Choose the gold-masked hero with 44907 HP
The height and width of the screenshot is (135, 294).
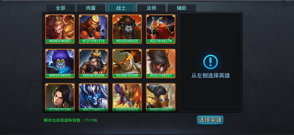(x=161, y=98)
